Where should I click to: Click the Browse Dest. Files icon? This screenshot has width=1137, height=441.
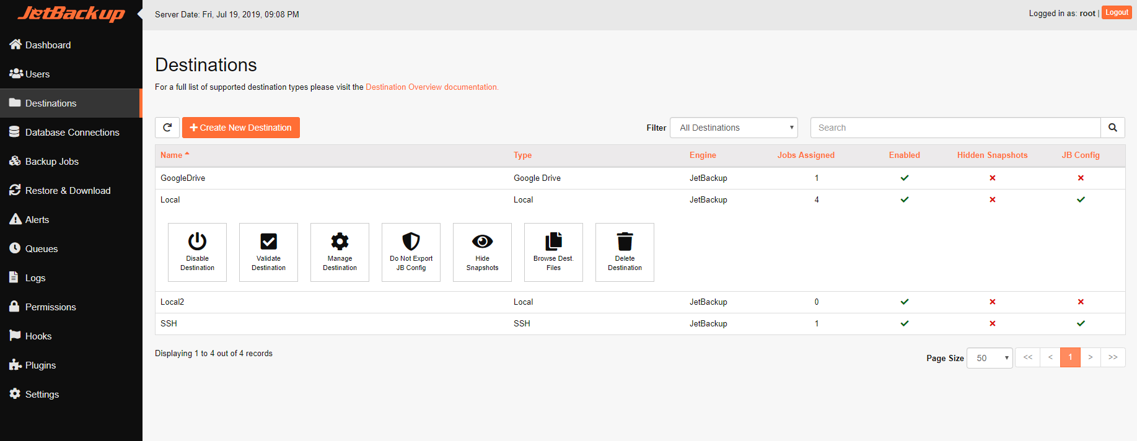(x=553, y=241)
